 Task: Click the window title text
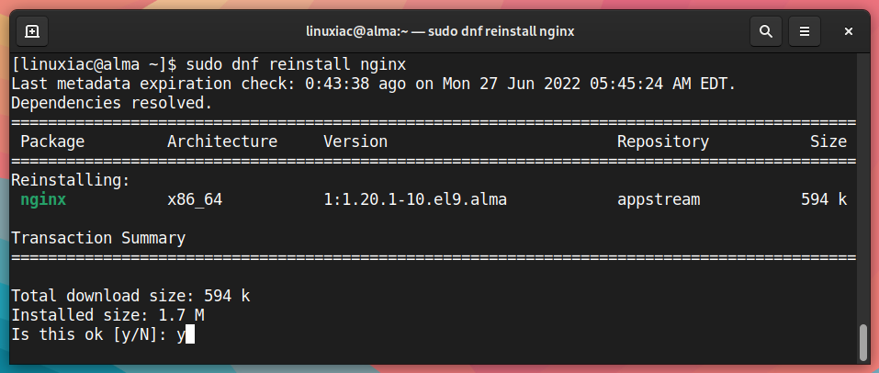click(440, 31)
